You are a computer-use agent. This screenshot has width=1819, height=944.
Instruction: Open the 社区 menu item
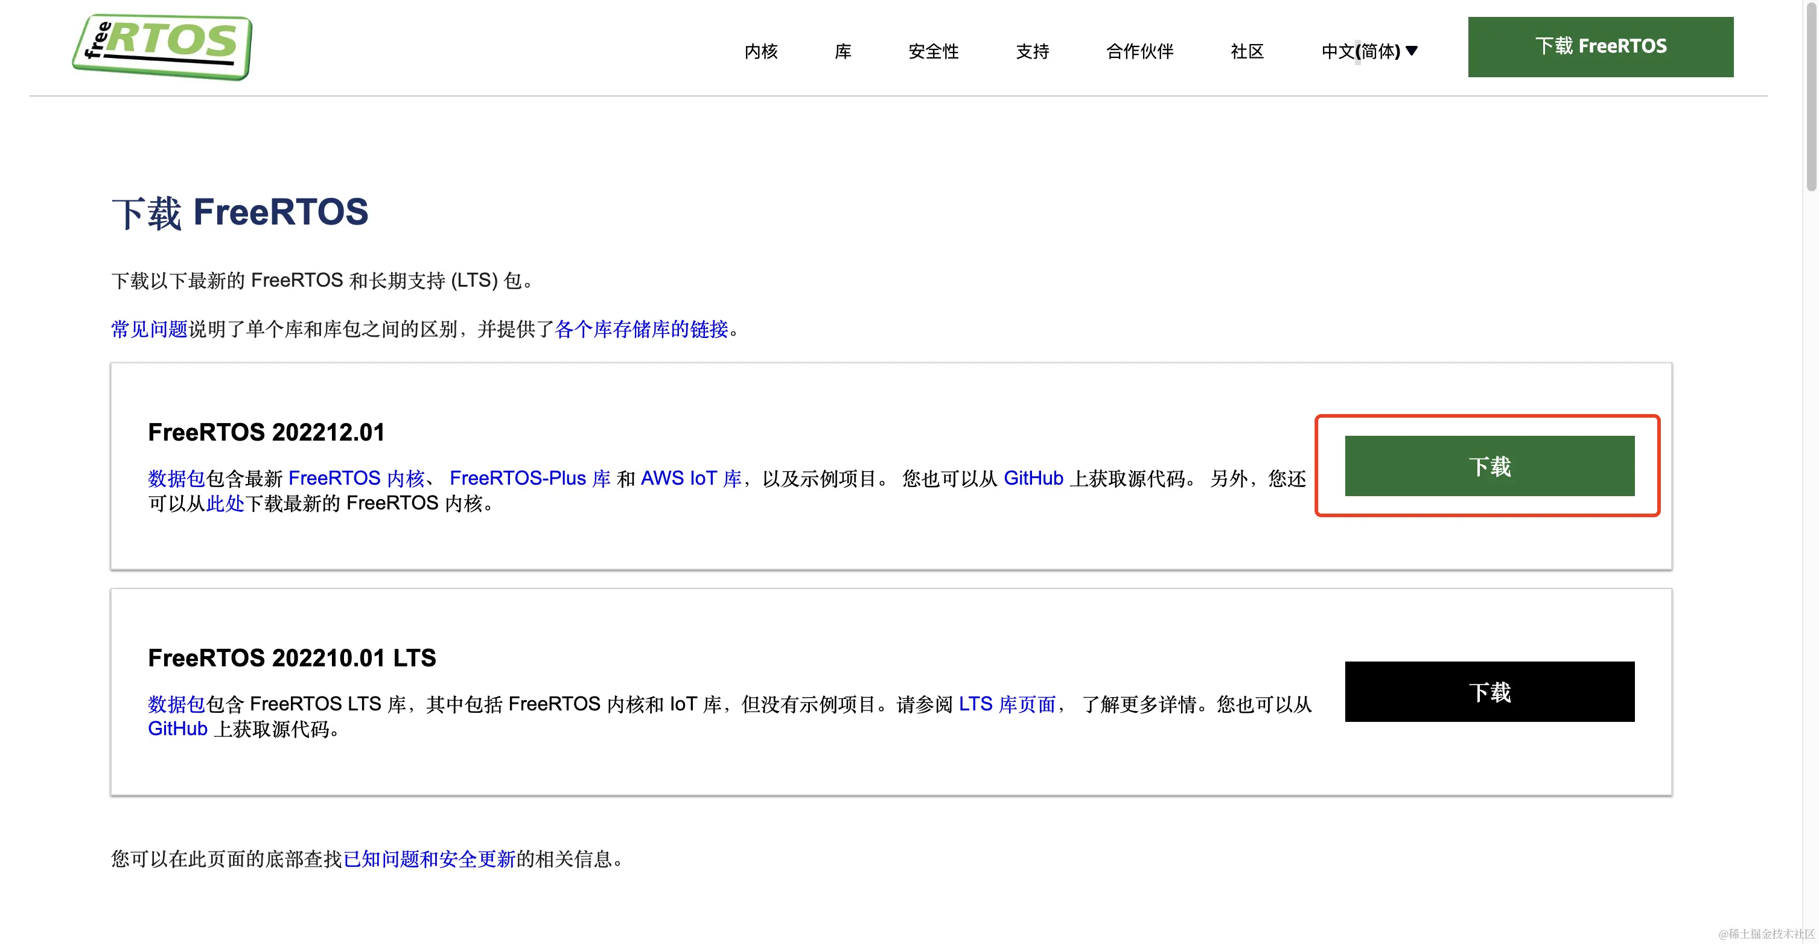pos(1246,51)
